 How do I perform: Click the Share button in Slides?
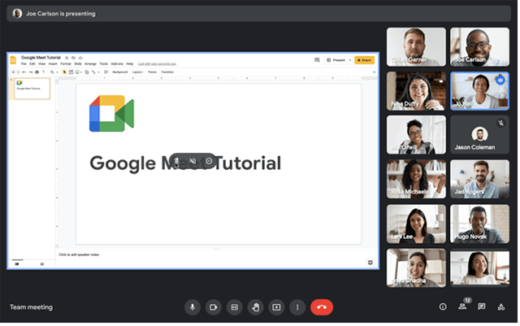(x=365, y=60)
